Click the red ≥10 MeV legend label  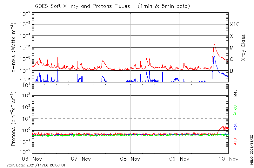click(x=235, y=141)
